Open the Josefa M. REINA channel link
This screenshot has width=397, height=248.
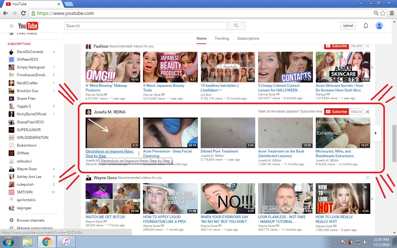point(109,112)
